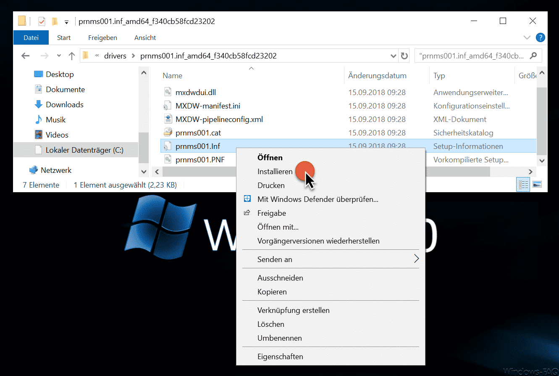Click folder icon in address bar

(x=86, y=56)
